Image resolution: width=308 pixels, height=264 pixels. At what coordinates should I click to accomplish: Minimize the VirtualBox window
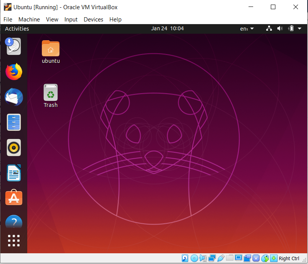[x=251, y=7]
